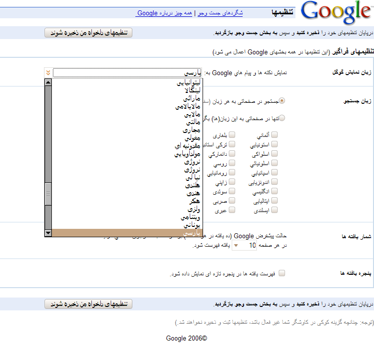Enable opening results in a new window checkbox
Viewport: 374px width, 343px height.
click(282, 273)
